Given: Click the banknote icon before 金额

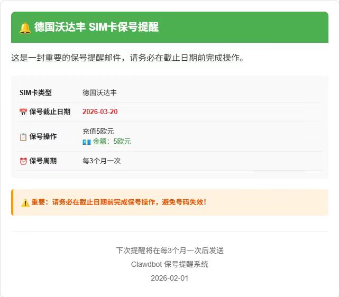Looking at the screenshot, I should pyautogui.click(x=87, y=142).
